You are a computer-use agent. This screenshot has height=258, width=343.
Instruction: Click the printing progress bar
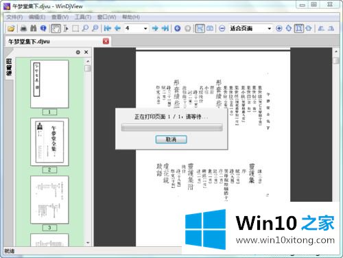click(x=171, y=127)
